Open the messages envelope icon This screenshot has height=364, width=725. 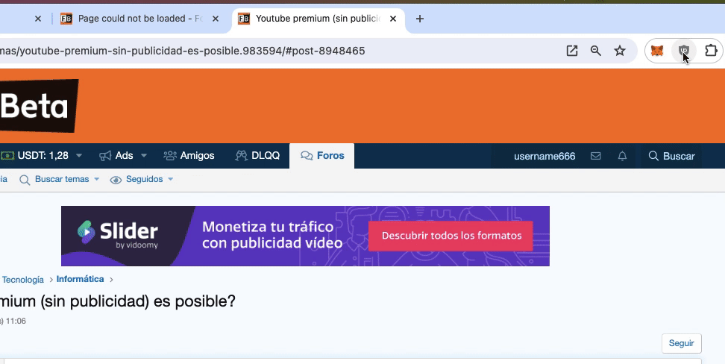click(595, 156)
